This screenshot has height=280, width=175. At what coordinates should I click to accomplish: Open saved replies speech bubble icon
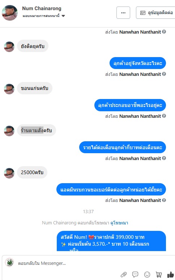(135, 275)
